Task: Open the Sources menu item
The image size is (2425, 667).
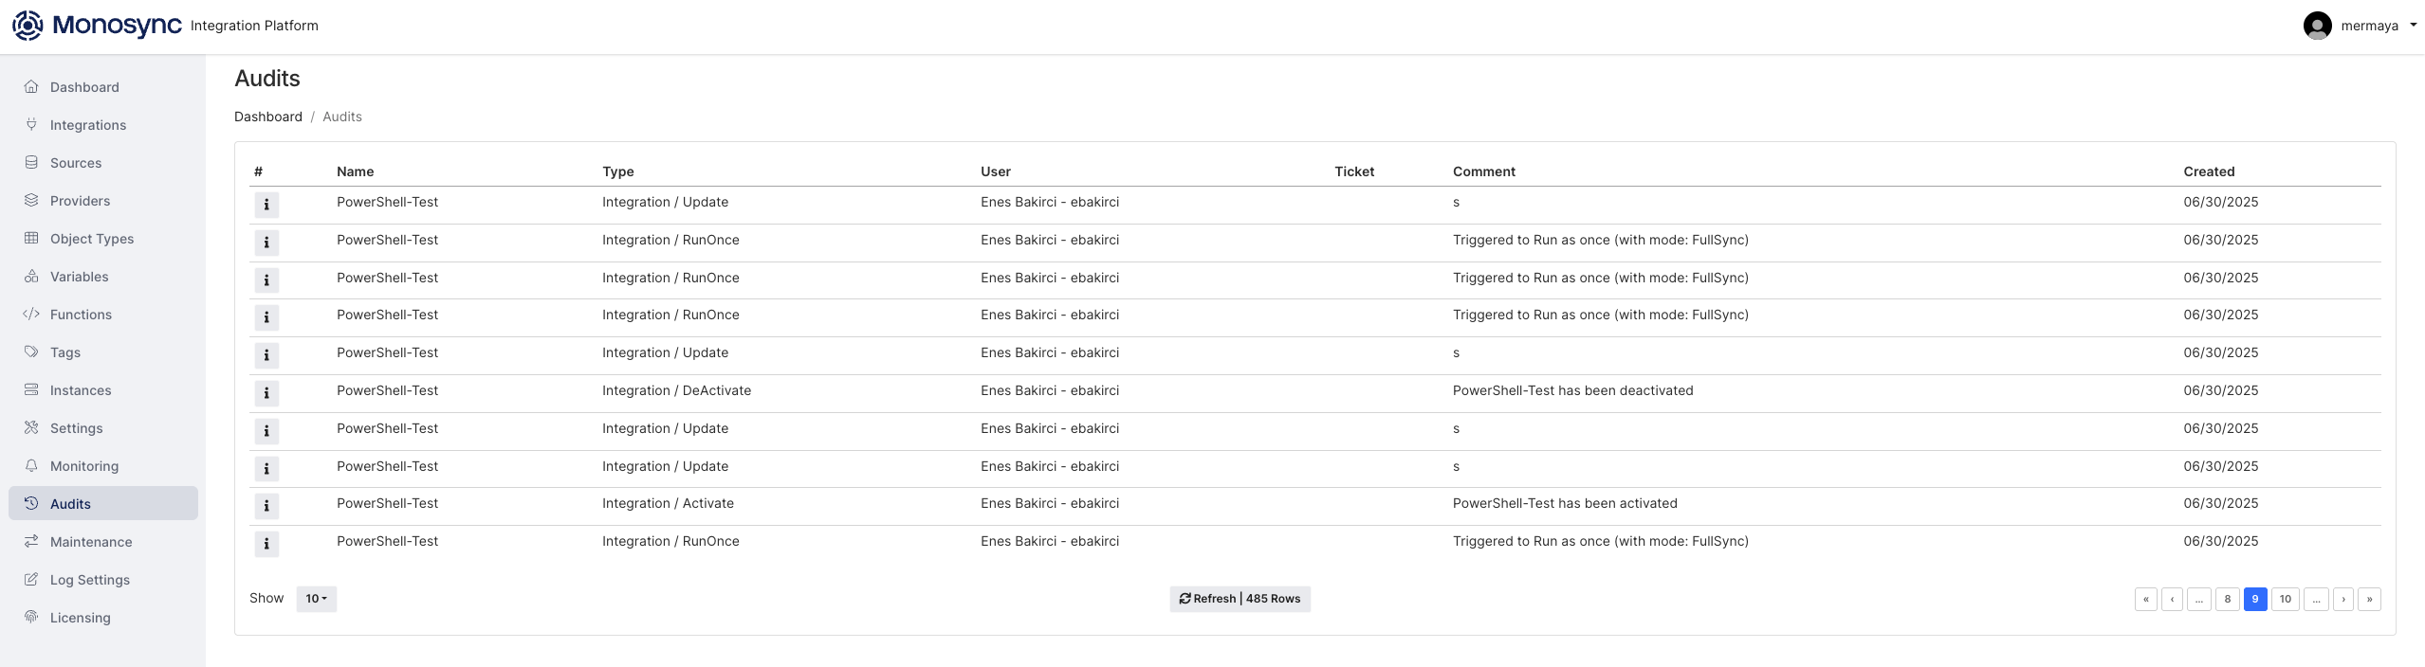Action: 76,163
